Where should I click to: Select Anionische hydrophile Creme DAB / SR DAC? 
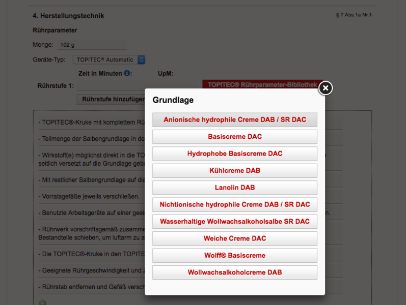[235, 120]
